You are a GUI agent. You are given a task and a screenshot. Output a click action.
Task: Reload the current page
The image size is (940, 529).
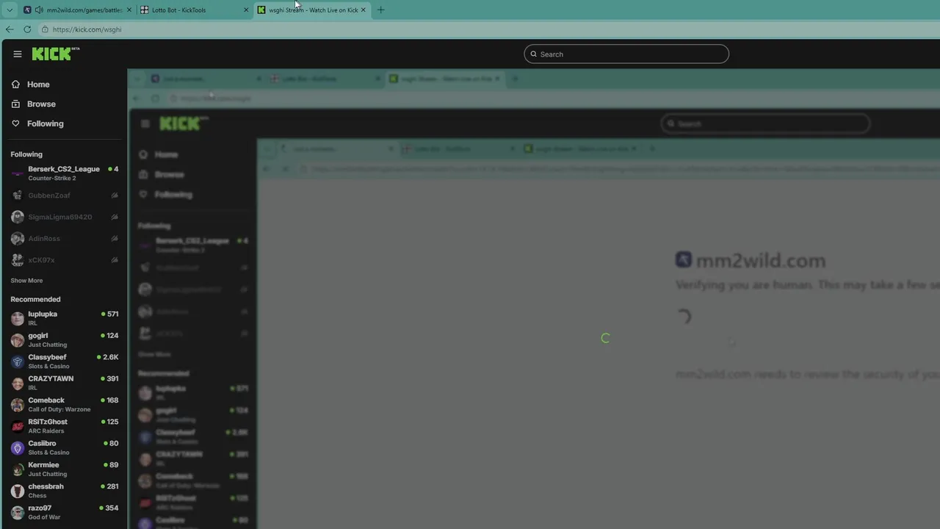click(x=27, y=29)
